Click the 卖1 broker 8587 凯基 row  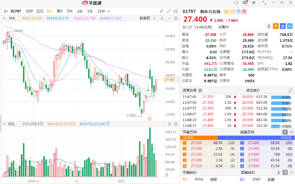(266, 179)
